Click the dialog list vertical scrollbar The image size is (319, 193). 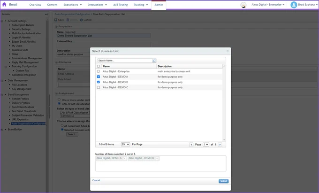coord(224,103)
